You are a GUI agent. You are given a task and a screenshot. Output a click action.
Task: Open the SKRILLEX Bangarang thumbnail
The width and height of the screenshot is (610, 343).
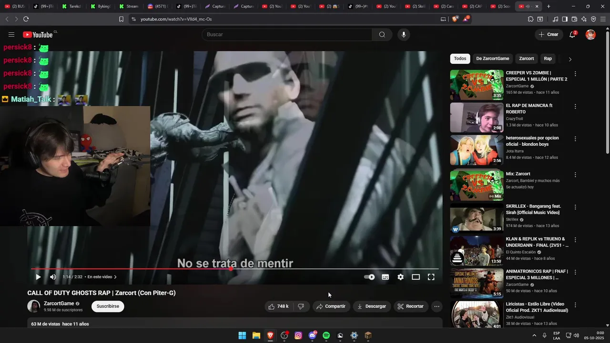pyautogui.click(x=477, y=218)
